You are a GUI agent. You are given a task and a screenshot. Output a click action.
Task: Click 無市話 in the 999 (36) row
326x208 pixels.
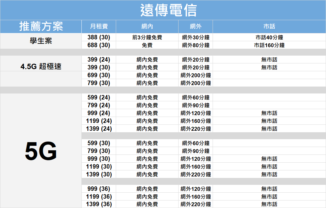point(269,189)
